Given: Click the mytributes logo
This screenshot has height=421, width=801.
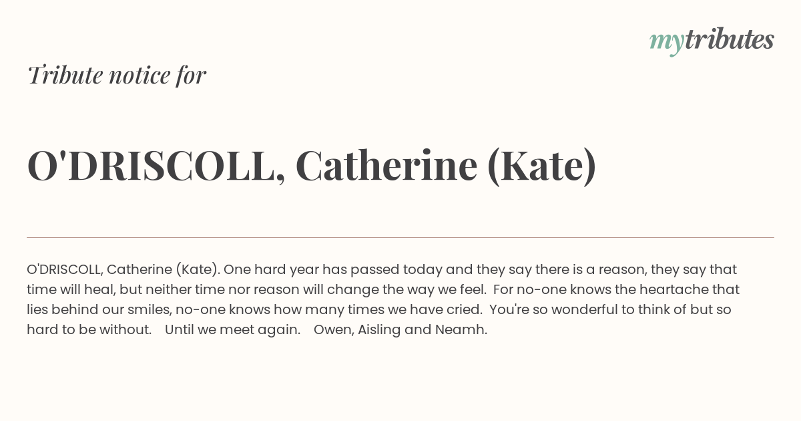Looking at the screenshot, I should click(712, 41).
